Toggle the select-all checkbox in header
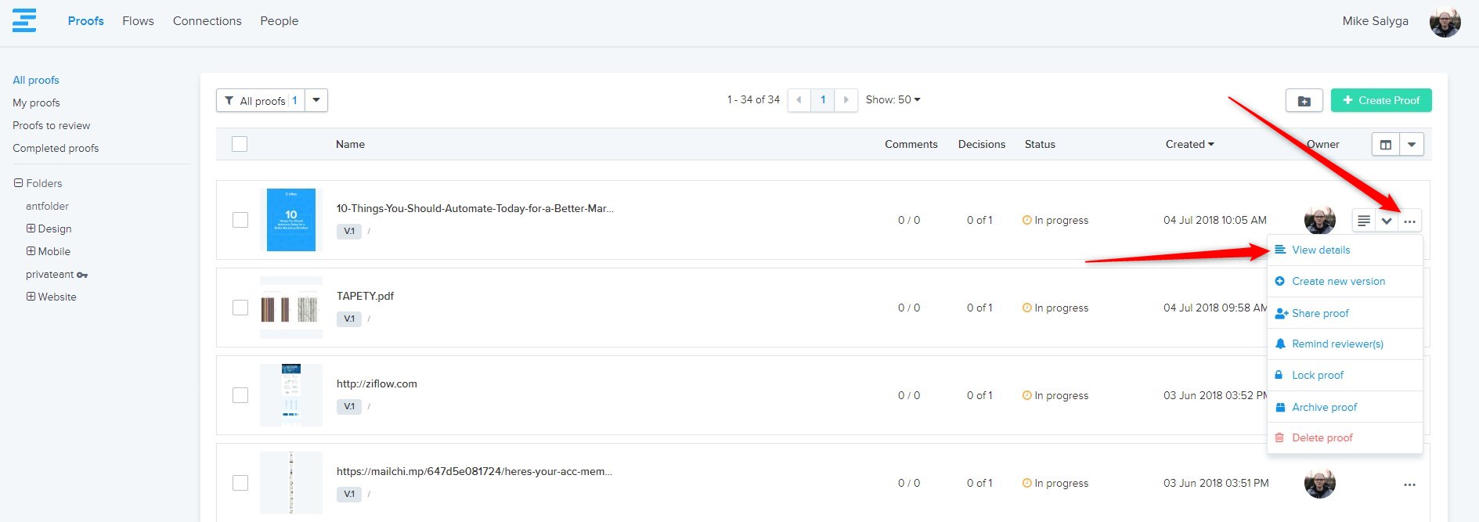 point(240,144)
